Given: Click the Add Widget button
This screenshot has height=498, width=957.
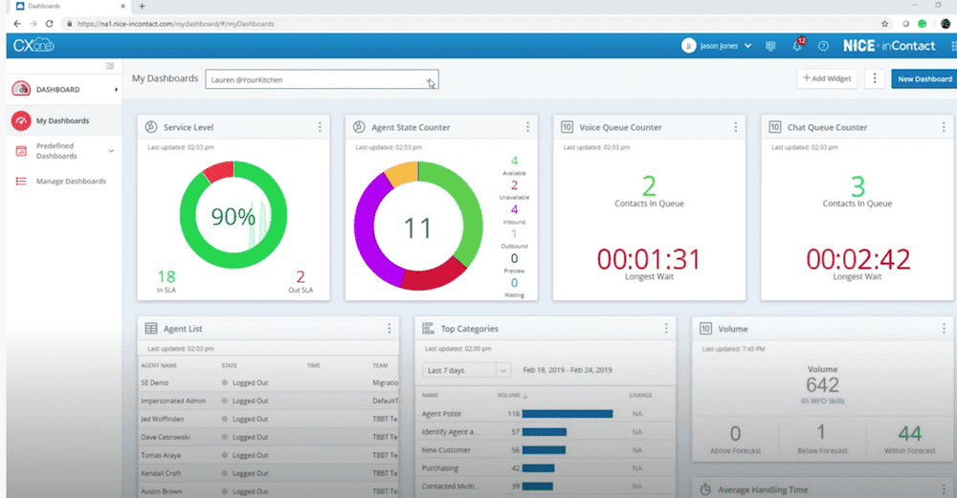Looking at the screenshot, I should point(827,79).
